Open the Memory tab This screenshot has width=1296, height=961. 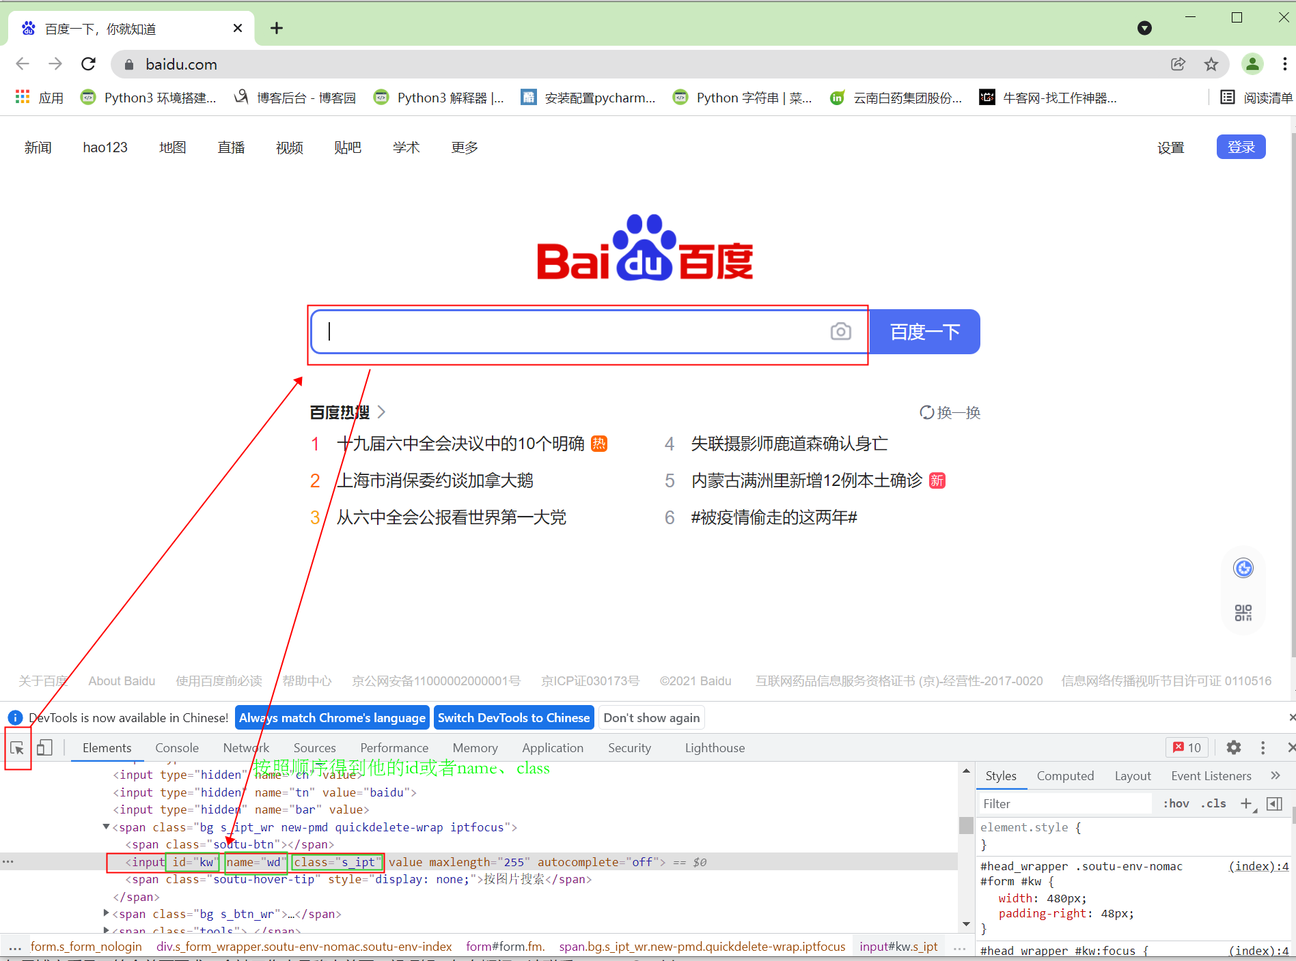click(x=475, y=748)
